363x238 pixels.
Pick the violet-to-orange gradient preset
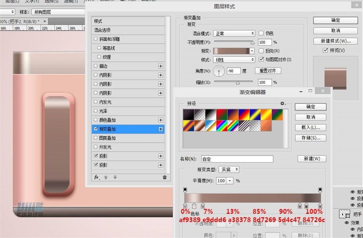pyautogui.click(x=233, y=115)
